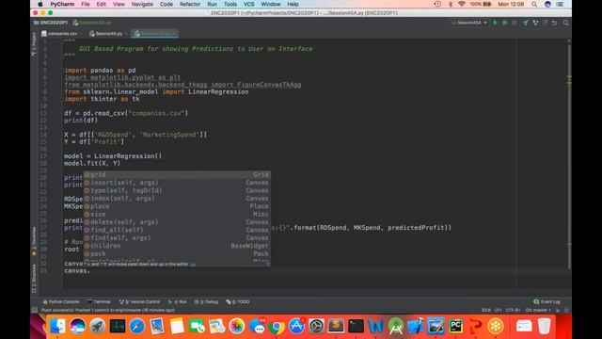Open the Debug tool window tab

pos(206,301)
